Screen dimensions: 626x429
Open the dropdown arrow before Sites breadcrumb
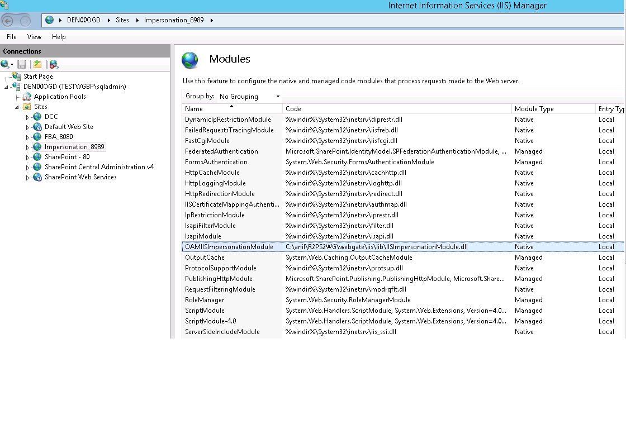pyautogui.click(x=108, y=20)
